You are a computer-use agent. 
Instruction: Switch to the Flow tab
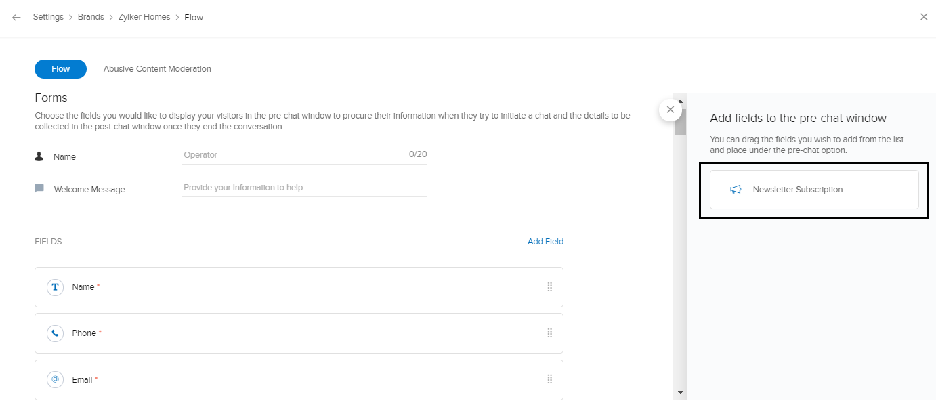(x=60, y=69)
